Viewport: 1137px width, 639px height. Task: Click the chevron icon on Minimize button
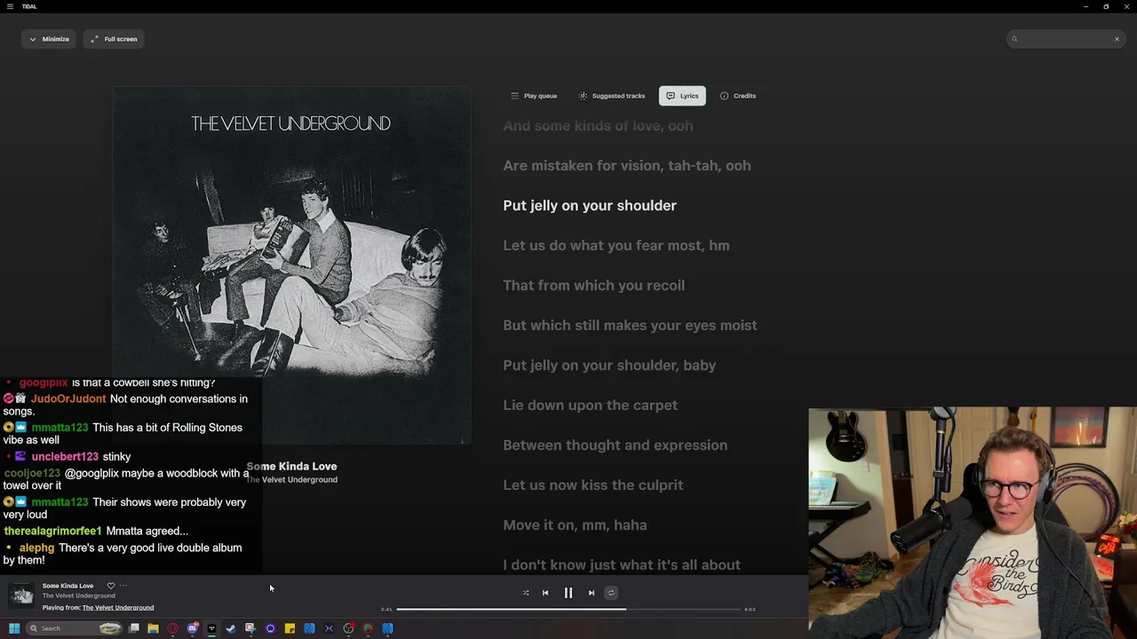point(33,39)
